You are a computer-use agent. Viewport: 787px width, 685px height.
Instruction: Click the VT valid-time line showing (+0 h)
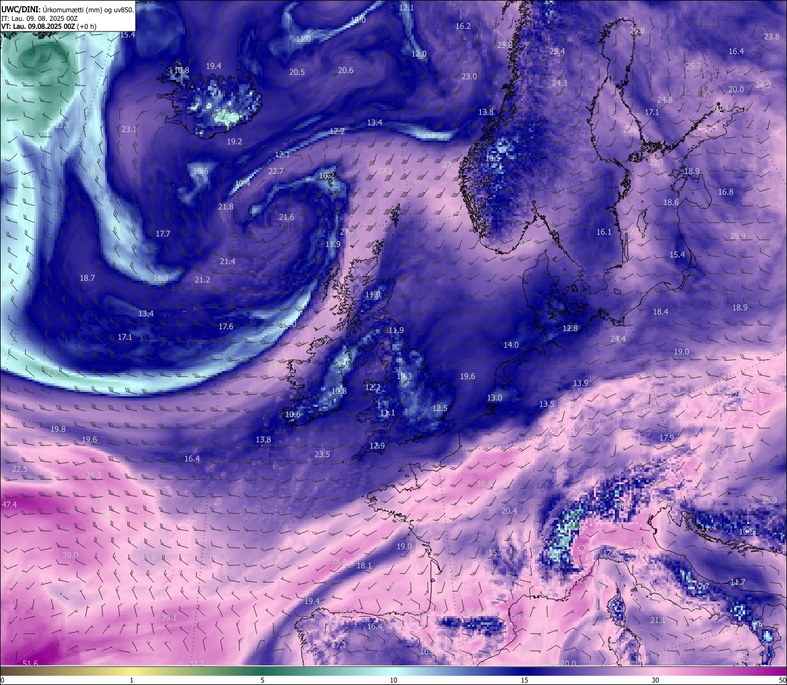(49, 26)
